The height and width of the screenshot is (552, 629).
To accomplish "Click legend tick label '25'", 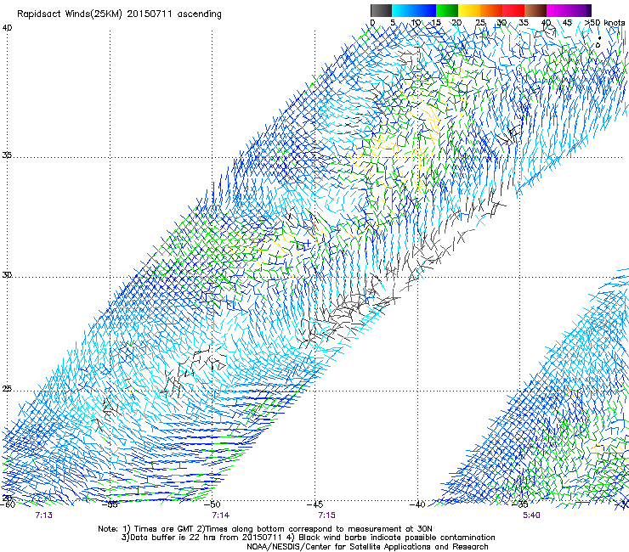I will click(x=480, y=23).
